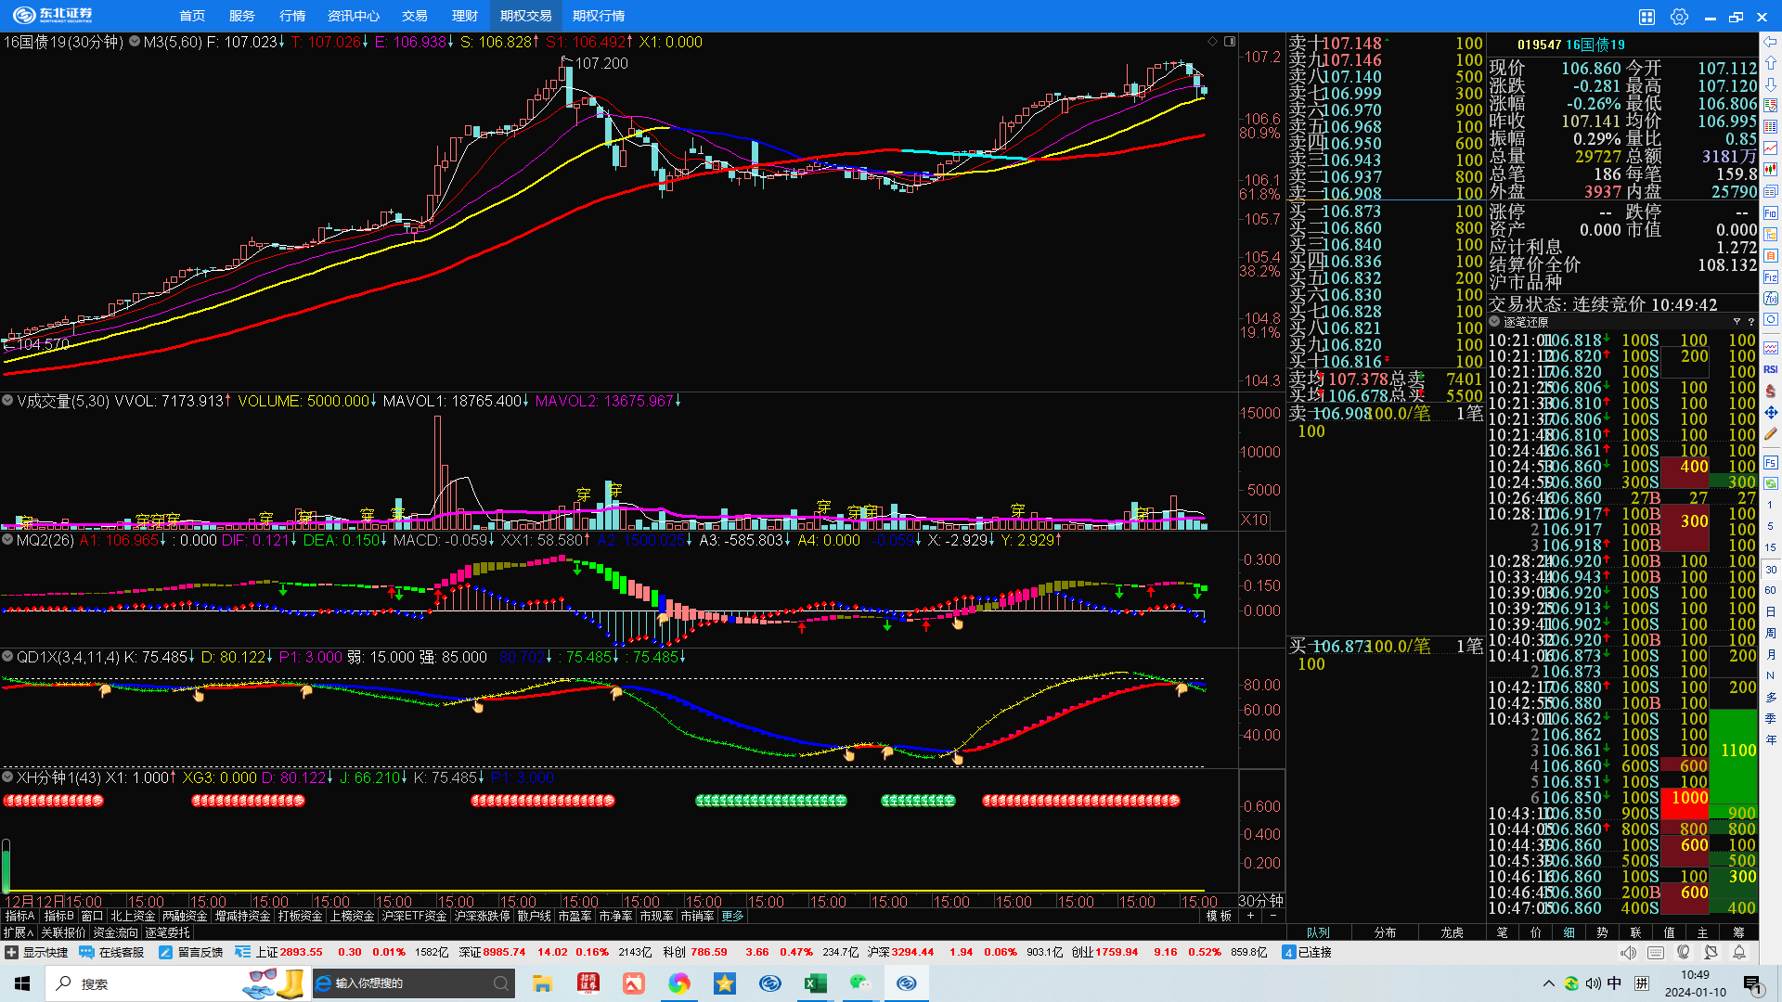Toggle the diamond marker icon above chart
Image resolution: width=1782 pixels, height=1002 pixels.
pos(1212,42)
